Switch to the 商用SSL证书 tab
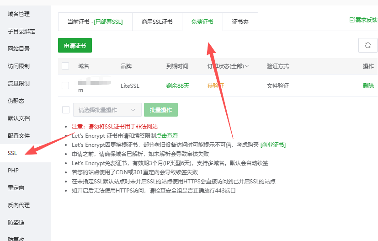This screenshot has height=241, width=378. (157, 22)
